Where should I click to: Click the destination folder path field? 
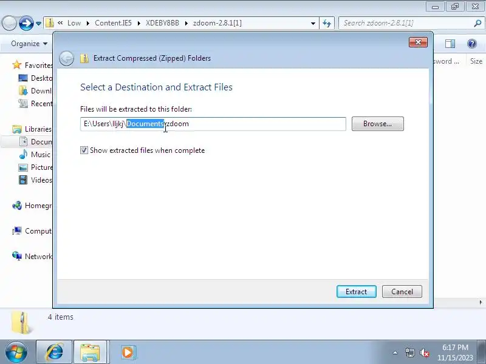point(213,124)
